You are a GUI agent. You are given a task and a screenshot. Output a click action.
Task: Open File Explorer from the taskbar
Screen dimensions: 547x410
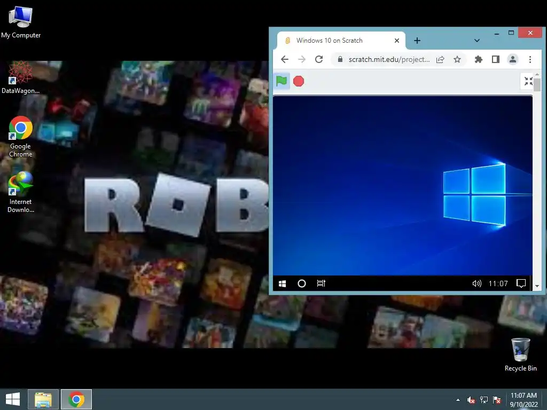point(43,399)
